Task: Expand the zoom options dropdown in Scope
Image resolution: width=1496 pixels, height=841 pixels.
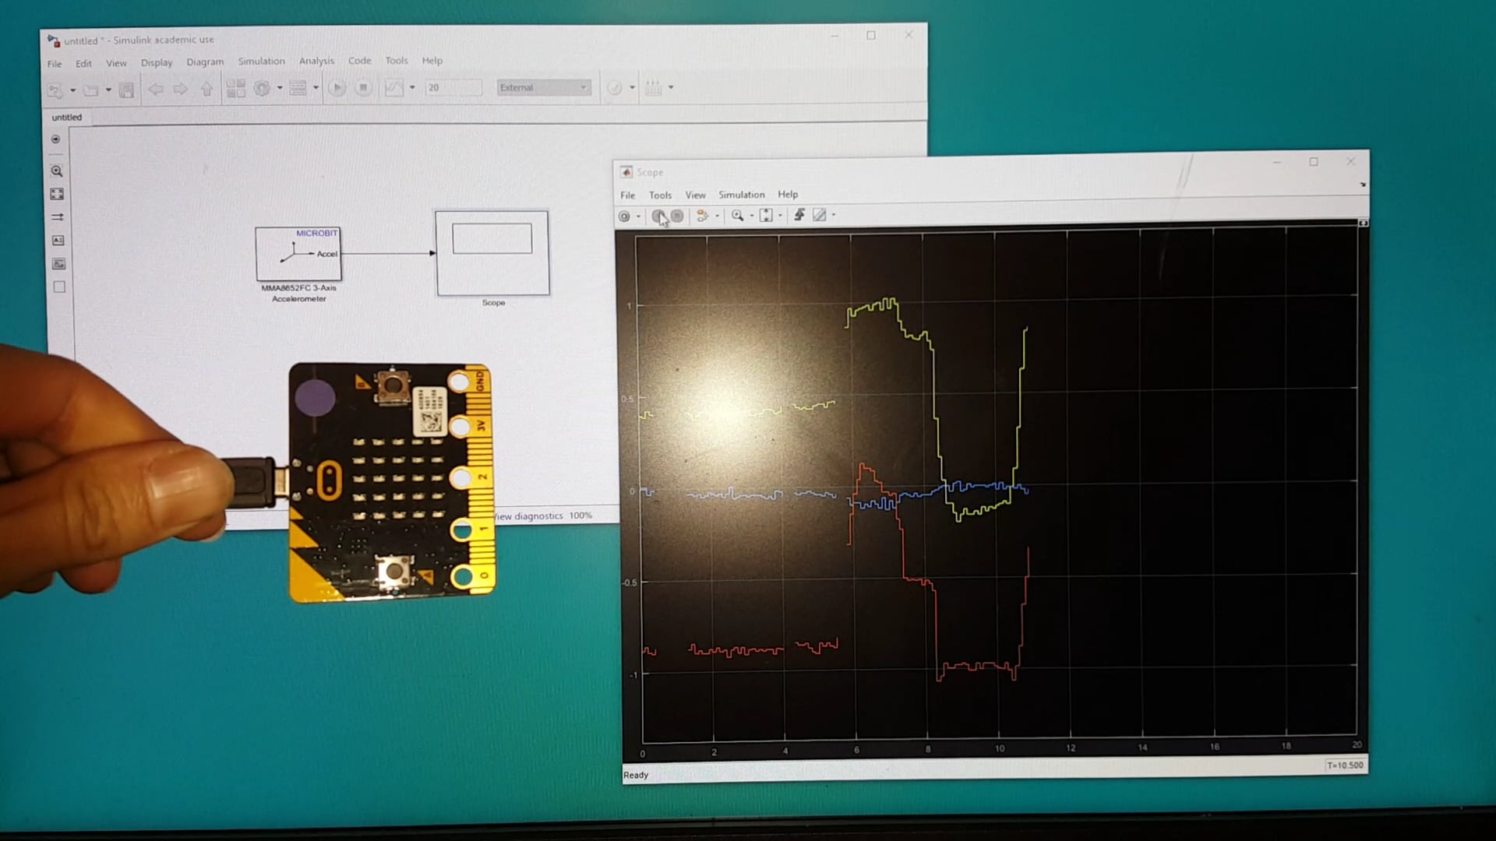Action: 752,216
